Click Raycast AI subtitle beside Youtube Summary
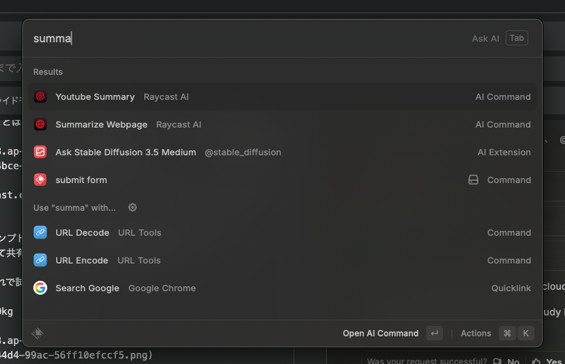Image resolution: width=565 pixels, height=364 pixels. 166,97
